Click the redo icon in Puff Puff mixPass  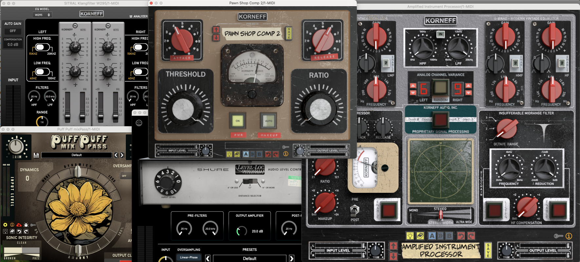coord(26,231)
